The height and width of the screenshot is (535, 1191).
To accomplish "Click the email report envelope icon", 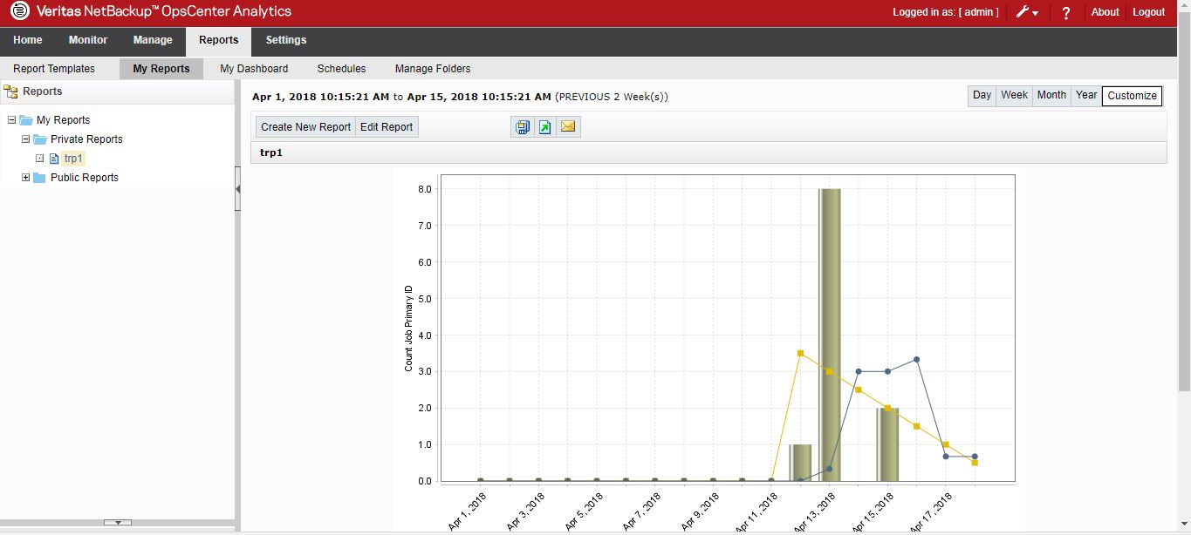I will (568, 126).
